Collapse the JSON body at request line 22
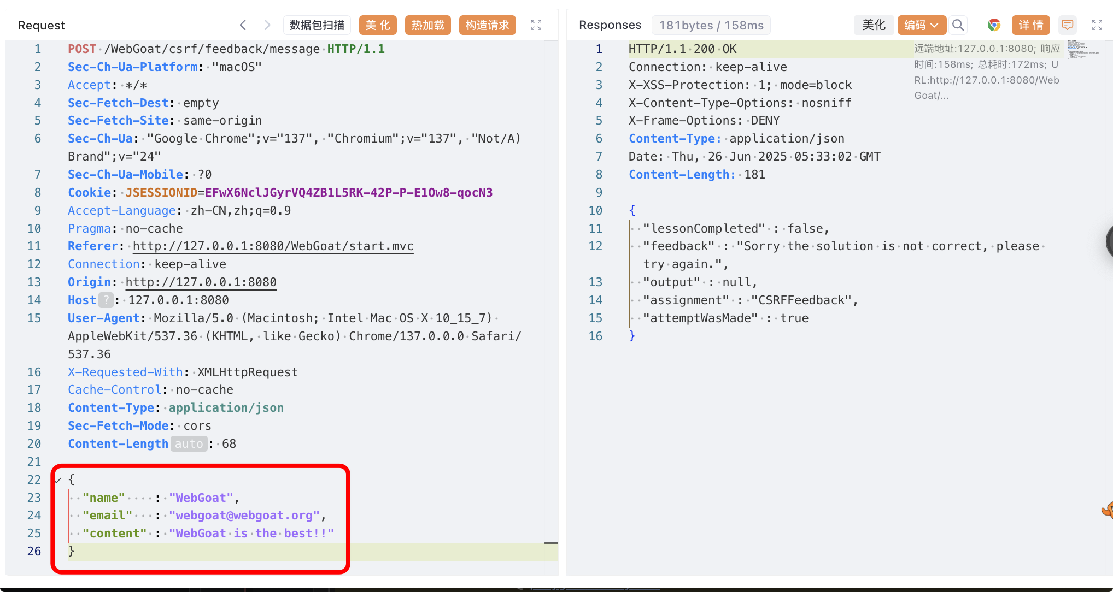The width and height of the screenshot is (1113, 592). coord(58,480)
